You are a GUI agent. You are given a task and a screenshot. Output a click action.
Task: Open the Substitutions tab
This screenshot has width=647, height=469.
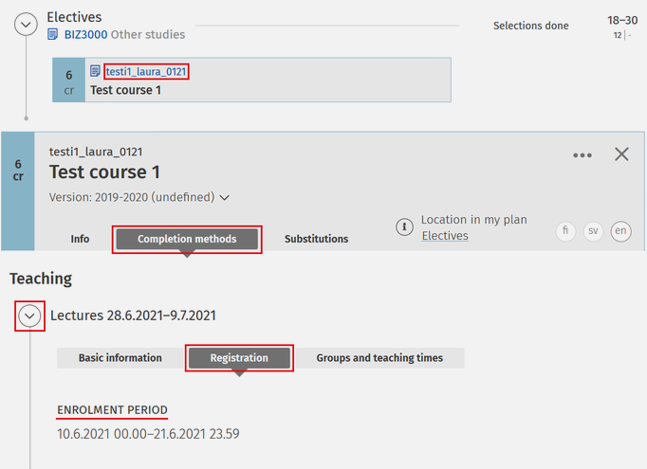pyautogui.click(x=316, y=239)
